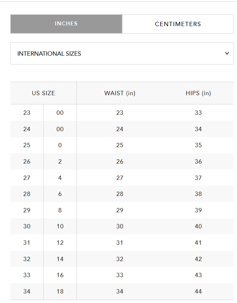
Task: Click the hips value 42 cell
Action: [198, 259]
